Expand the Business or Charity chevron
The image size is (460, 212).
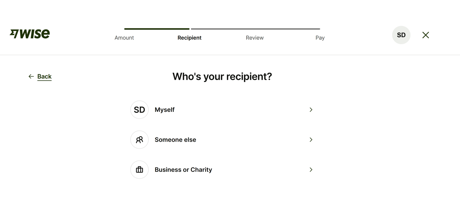(x=311, y=170)
